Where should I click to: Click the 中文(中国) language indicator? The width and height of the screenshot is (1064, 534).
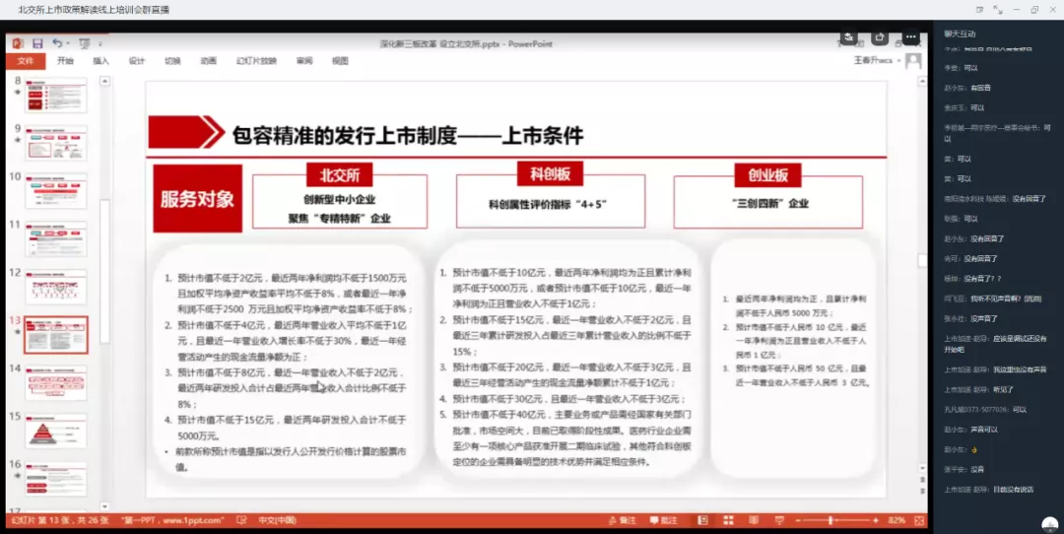tap(277, 520)
